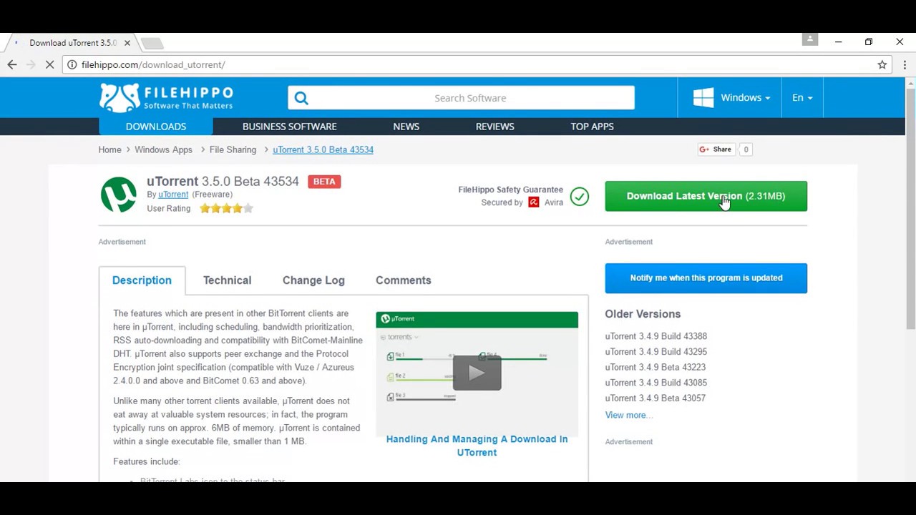The height and width of the screenshot is (515, 916).
Task: Click the share count box
Action: (746, 149)
